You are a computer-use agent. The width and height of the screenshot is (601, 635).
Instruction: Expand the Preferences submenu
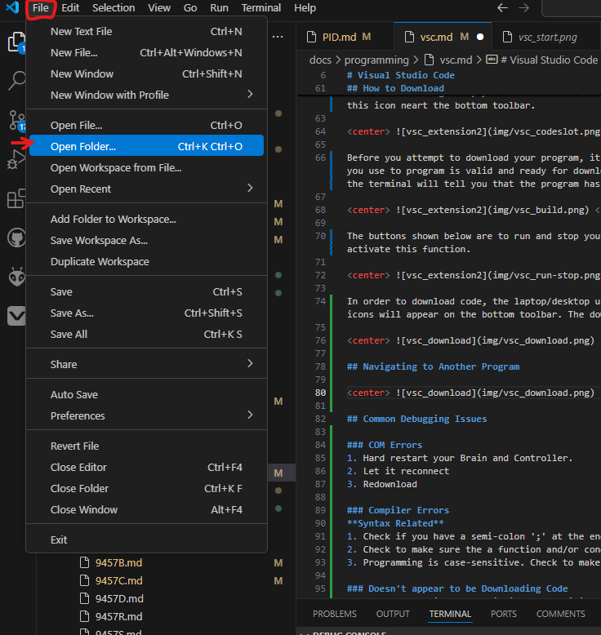tap(146, 416)
